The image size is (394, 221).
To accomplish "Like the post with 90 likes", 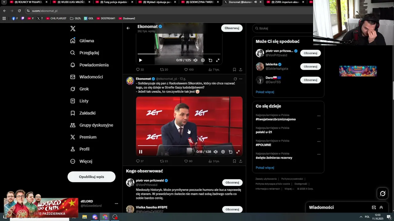I will (x=188, y=161).
